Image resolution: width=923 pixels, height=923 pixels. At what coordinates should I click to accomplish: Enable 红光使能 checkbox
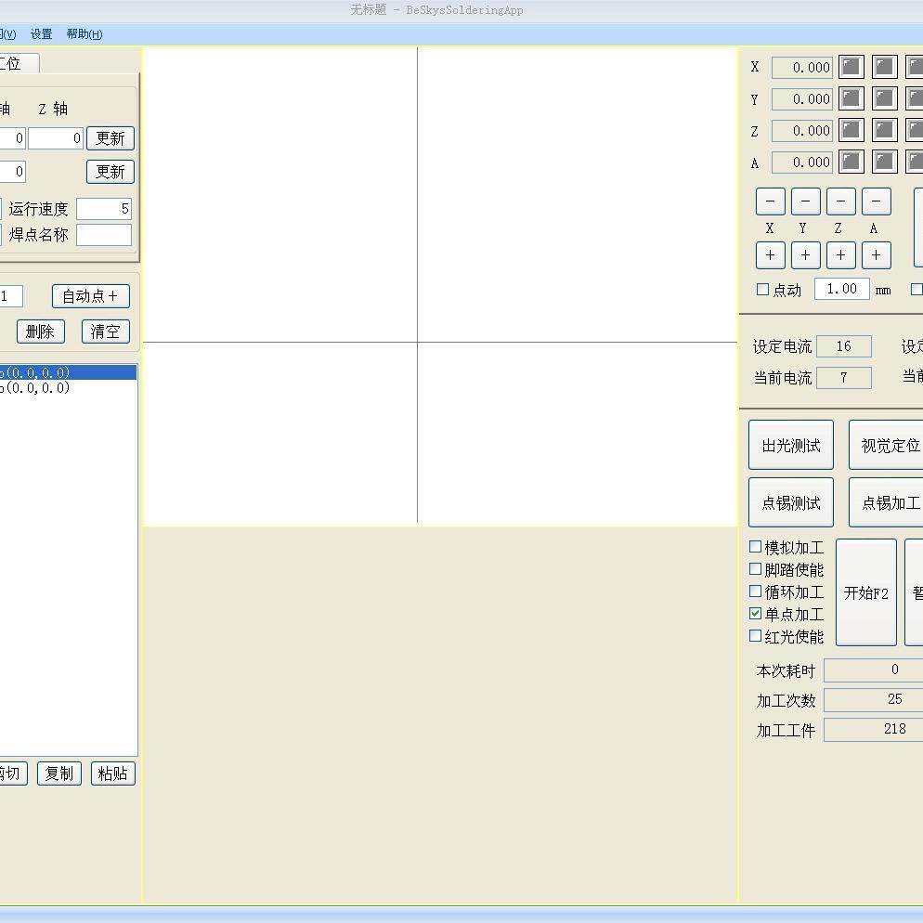point(755,636)
